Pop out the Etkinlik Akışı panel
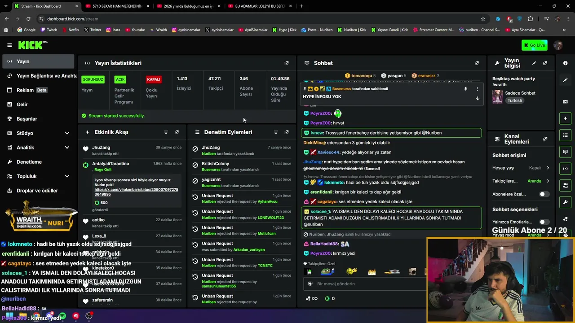The image size is (575, 323). coord(177,132)
